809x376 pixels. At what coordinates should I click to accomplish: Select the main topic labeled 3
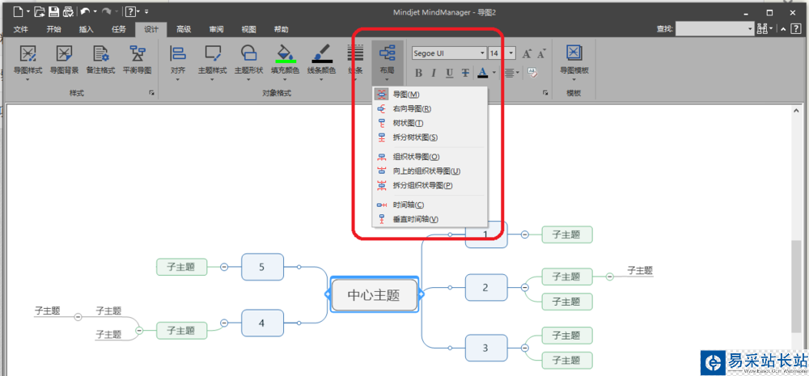tap(486, 349)
